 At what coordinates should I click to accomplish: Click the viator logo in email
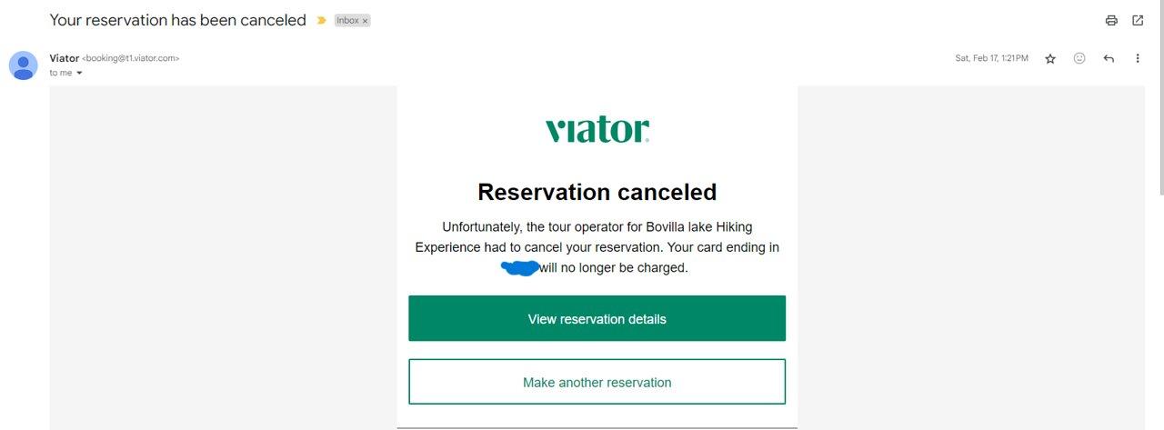(x=597, y=129)
